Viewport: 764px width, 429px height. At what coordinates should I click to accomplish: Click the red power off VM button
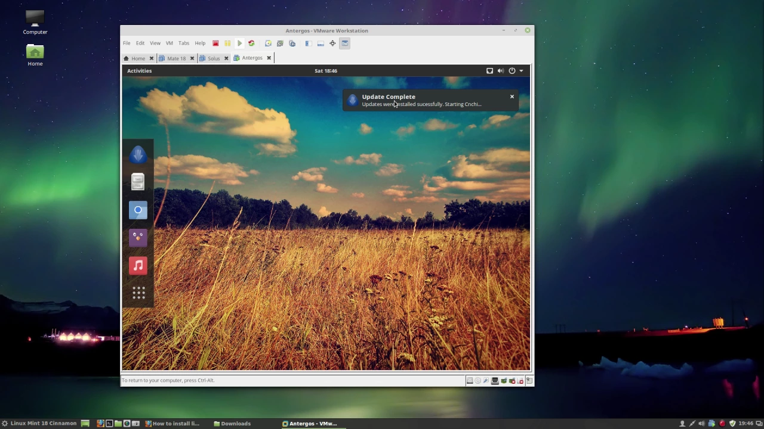pyautogui.click(x=215, y=43)
